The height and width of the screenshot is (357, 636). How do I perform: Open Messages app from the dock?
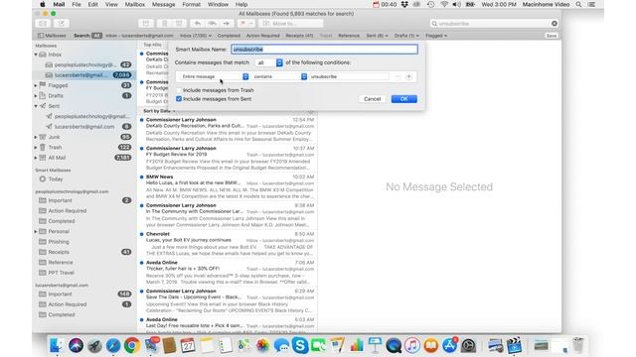click(x=281, y=345)
